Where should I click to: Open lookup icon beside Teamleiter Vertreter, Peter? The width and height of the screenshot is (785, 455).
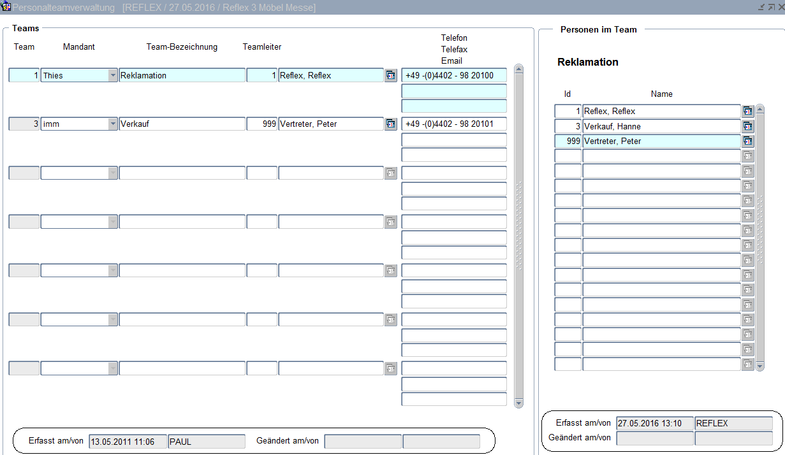390,124
